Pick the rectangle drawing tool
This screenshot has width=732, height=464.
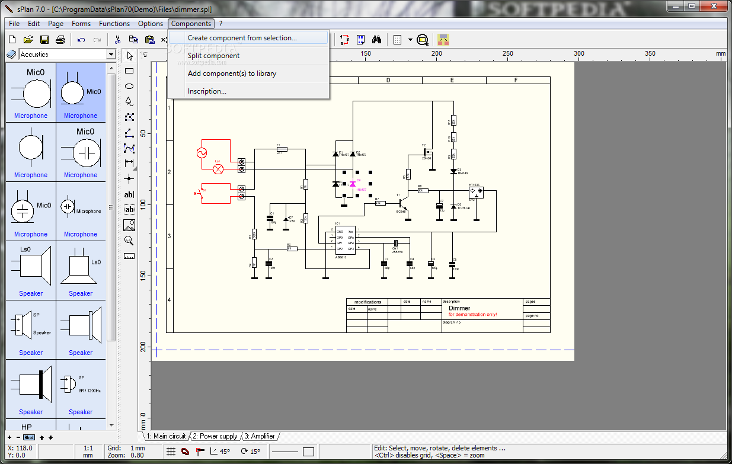point(129,71)
